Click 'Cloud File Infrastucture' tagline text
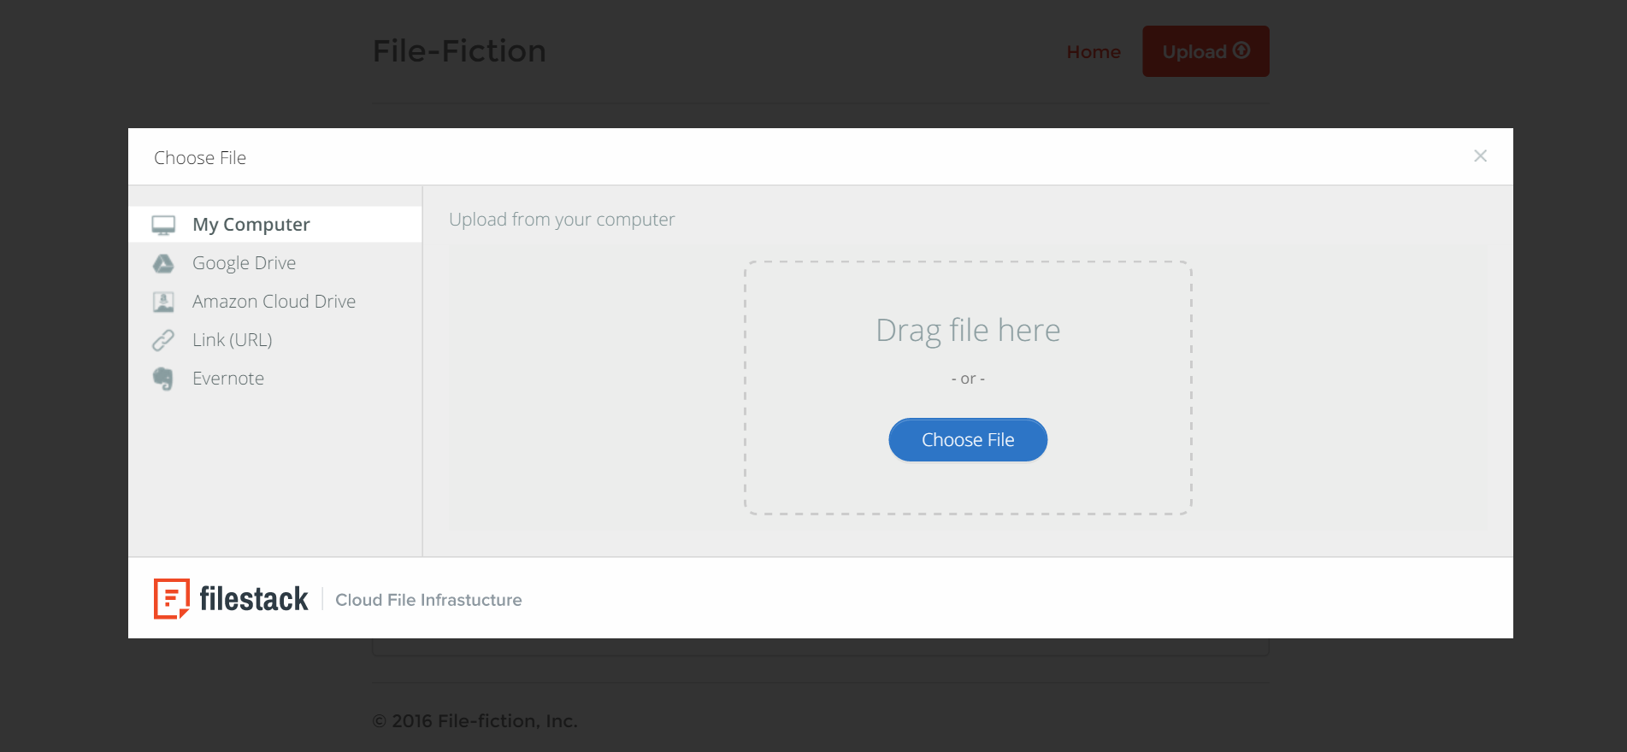Screen dimensions: 1627x752 [428, 600]
